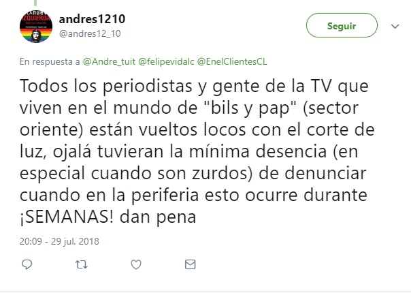The width and height of the screenshot is (411, 293).
Task: Like the tweet with the heart icon
Action: pos(136,264)
